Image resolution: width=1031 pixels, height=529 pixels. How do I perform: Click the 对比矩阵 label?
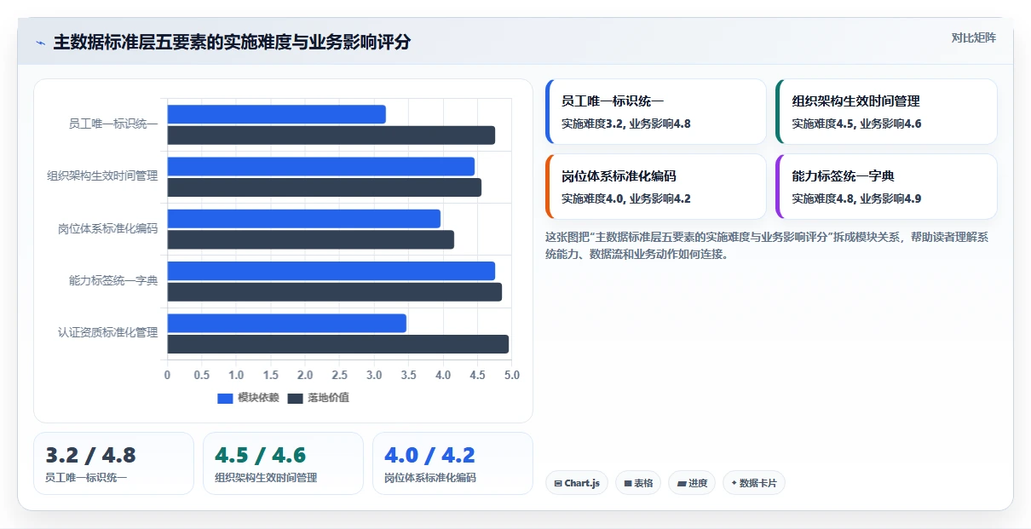click(974, 37)
